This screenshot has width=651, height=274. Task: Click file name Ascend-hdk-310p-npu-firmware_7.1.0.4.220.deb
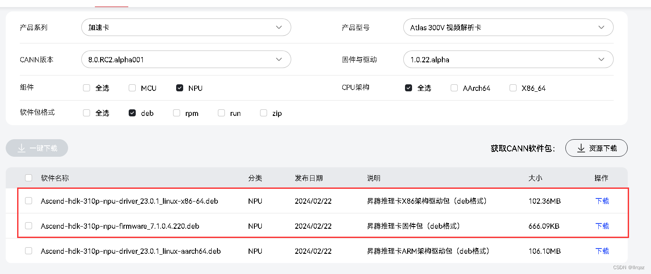(120, 226)
